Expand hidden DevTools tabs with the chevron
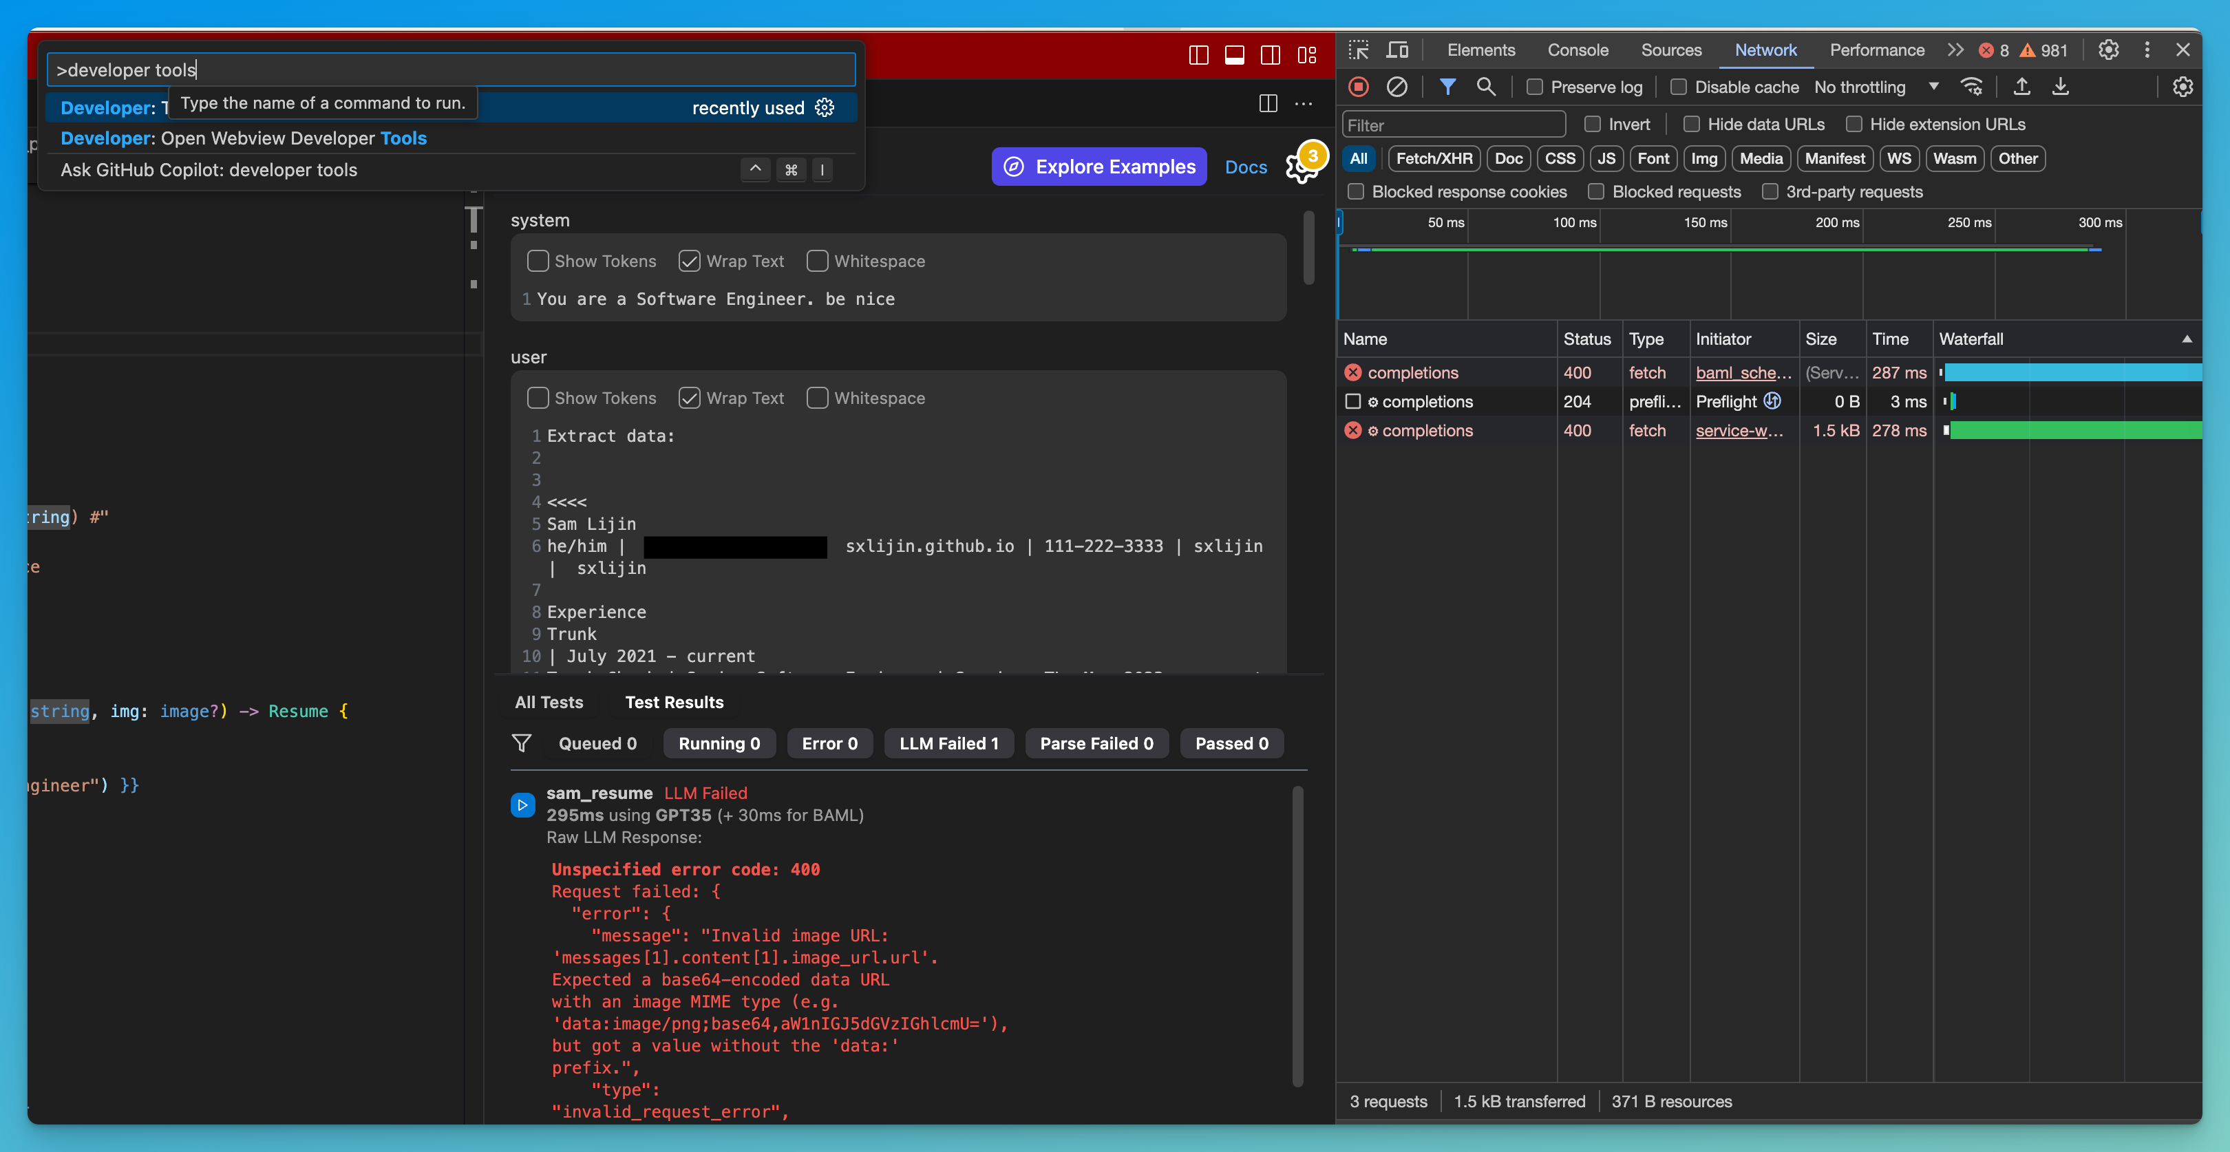 click(1955, 50)
